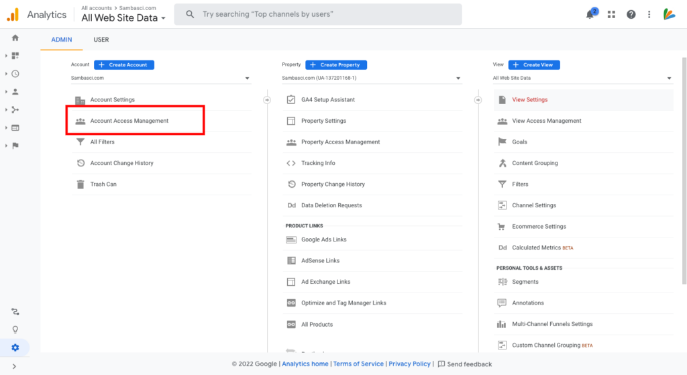This screenshot has height=375, width=687.
Task: Go to Home in the left sidebar
Action: pyautogui.click(x=15, y=38)
